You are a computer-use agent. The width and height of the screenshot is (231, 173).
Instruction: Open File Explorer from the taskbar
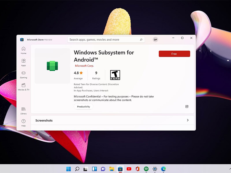112,169
